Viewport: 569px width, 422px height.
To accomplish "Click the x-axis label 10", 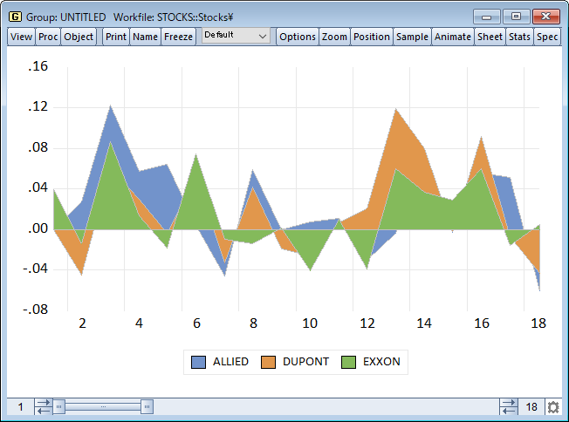I will click(310, 323).
